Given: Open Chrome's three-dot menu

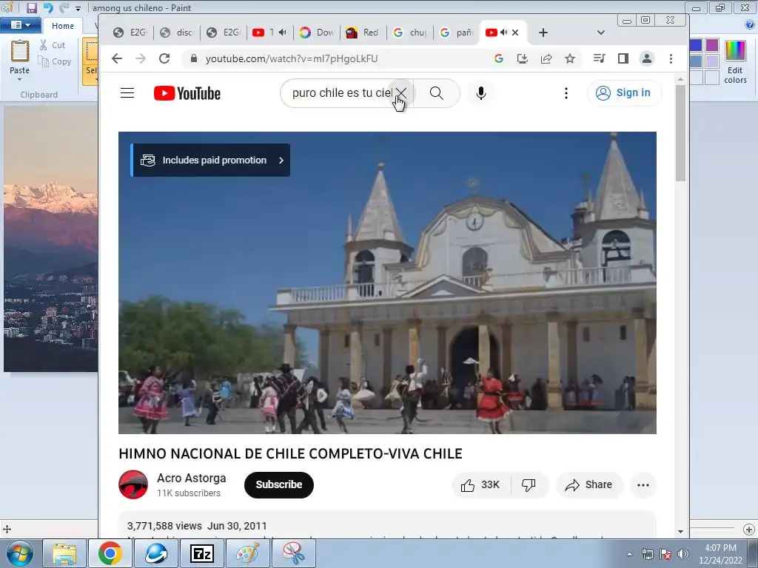Looking at the screenshot, I should 671,58.
